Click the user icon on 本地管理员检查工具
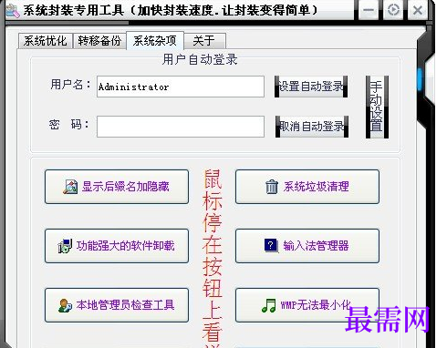The height and width of the screenshot is (348, 447). (65, 305)
